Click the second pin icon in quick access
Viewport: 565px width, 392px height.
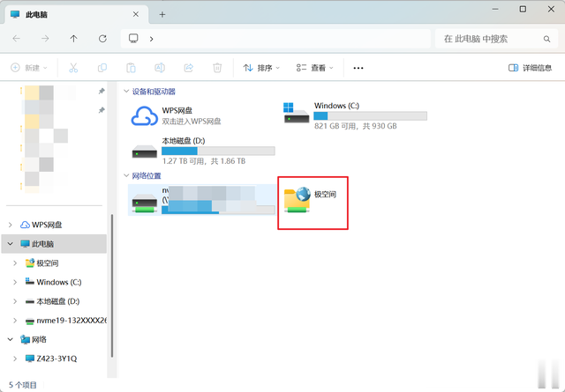(102, 110)
